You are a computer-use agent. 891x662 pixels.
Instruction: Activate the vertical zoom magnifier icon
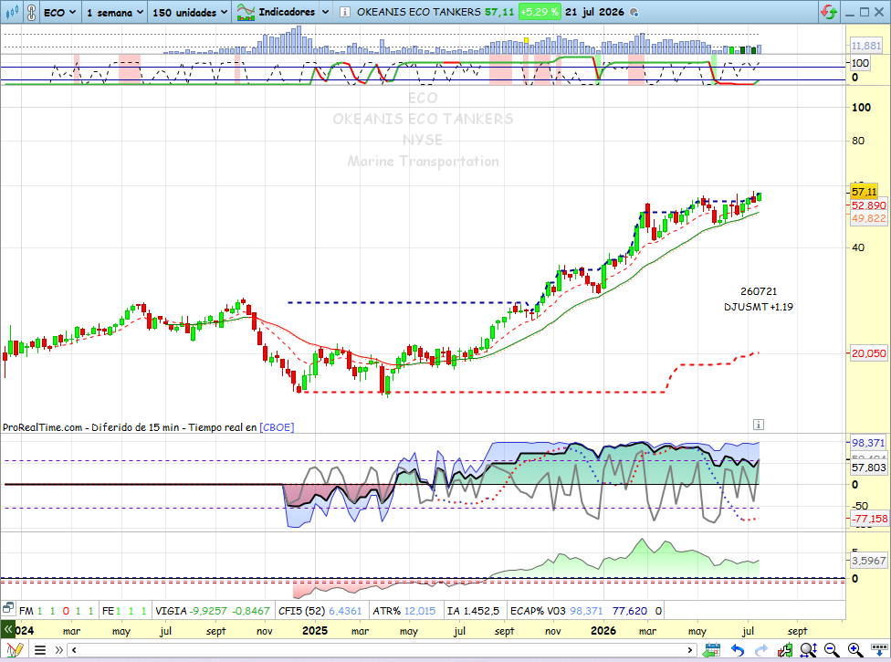pyautogui.click(x=808, y=649)
